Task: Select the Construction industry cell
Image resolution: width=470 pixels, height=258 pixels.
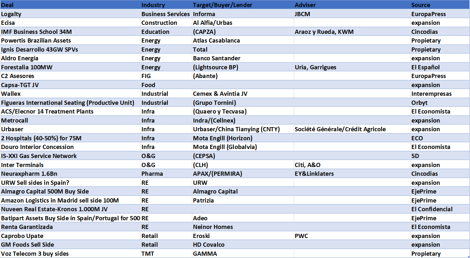Action: 166,23
